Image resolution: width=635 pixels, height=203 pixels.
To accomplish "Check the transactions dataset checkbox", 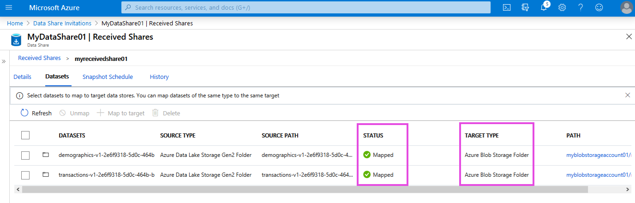I will click(x=25, y=175).
